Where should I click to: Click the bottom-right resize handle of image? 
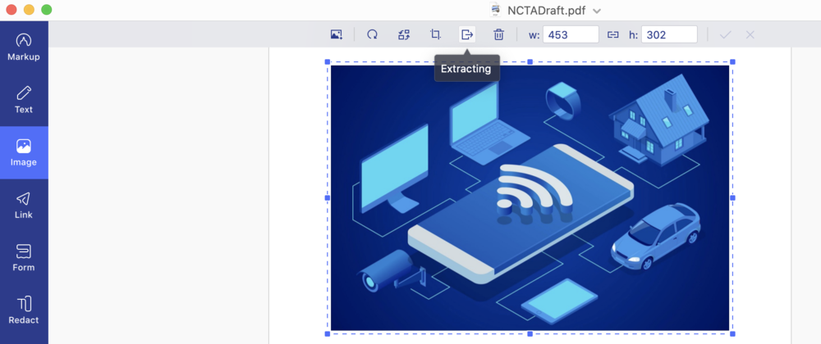pyautogui.click(x=732, y=333)
